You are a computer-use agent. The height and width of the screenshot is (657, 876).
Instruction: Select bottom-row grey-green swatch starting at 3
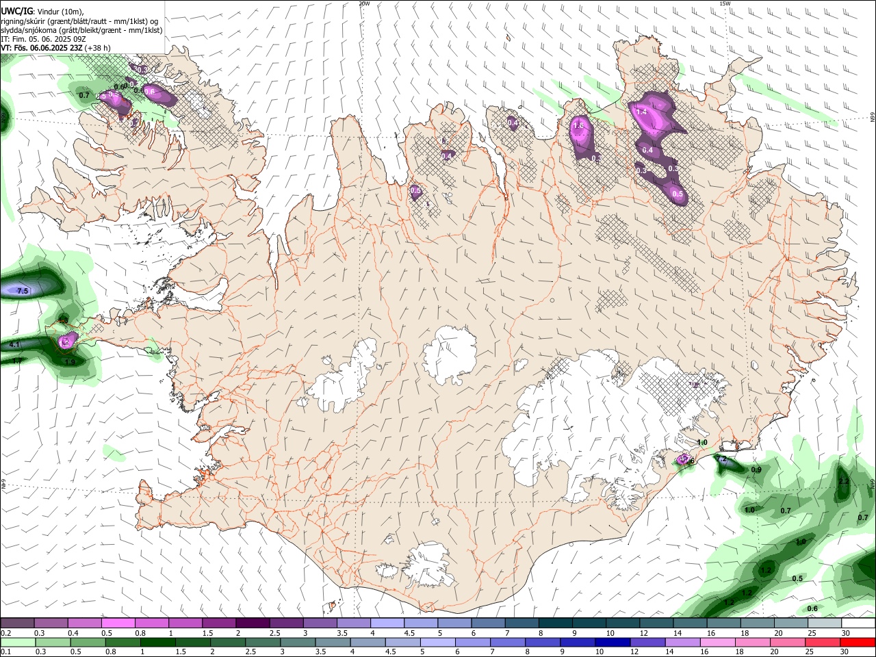(x=298, y=642)
